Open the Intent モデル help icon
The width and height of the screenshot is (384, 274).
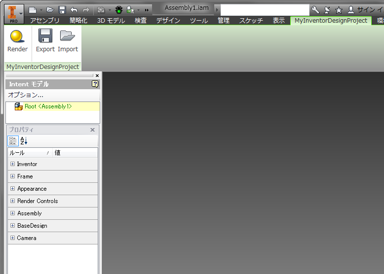click(x=95, y=84)
